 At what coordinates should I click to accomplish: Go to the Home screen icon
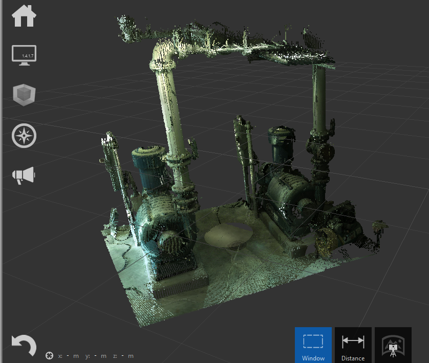point(24,16)
